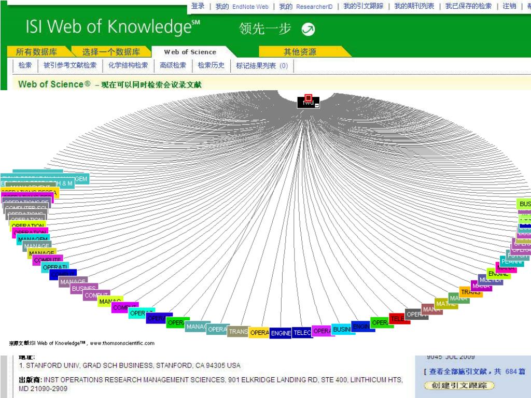
Task: View 我已保存的检索
Action: (x=468, y=6)
